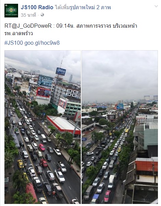Click the red-roofed gas station in left photo
The image size is (161, 206).
coord(63,125)
